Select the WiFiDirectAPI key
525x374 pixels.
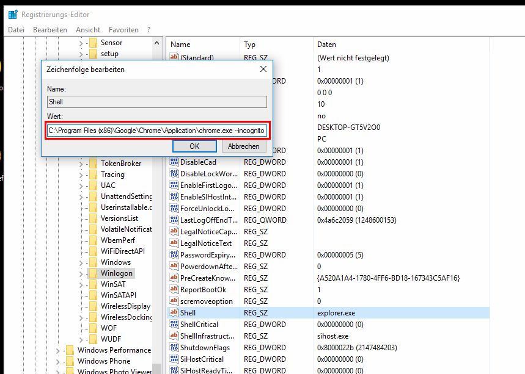click(x=123, y=251)
